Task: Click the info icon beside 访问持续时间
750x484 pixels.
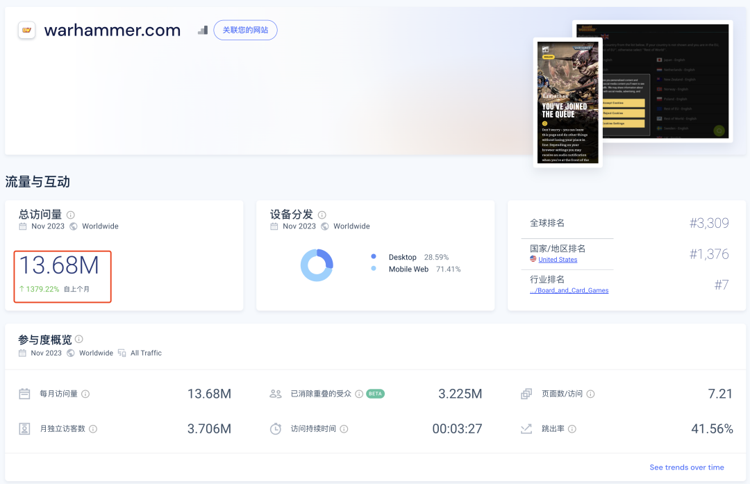Action: click(x=344, y=429)
